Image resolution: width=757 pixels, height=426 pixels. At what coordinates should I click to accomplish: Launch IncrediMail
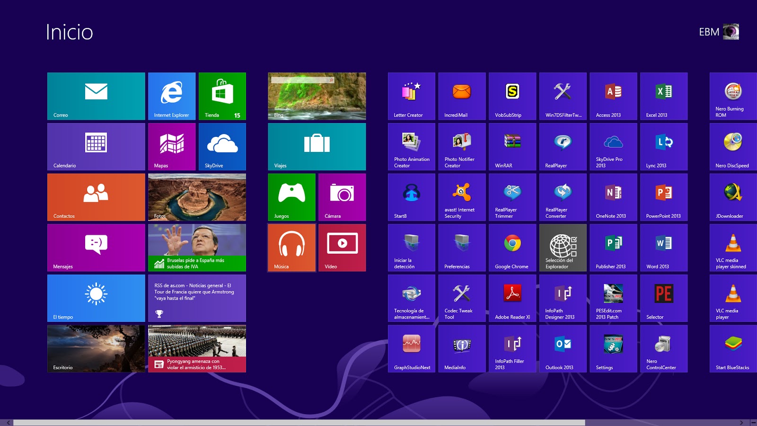(x=462, y=96)
